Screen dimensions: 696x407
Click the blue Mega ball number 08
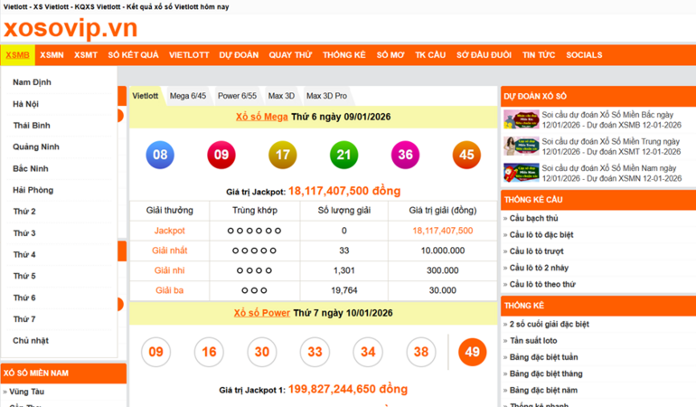click(x=160, y=155)
